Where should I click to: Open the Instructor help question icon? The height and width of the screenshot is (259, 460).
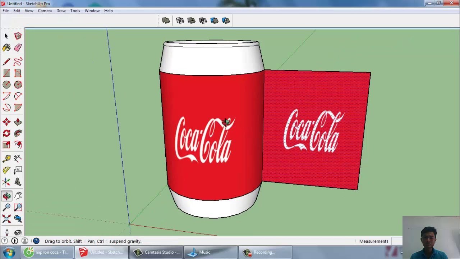pyautogui.click(x=36, y=241)
